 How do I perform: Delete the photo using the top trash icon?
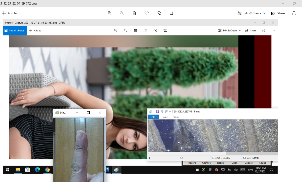[x=134, y=13]
